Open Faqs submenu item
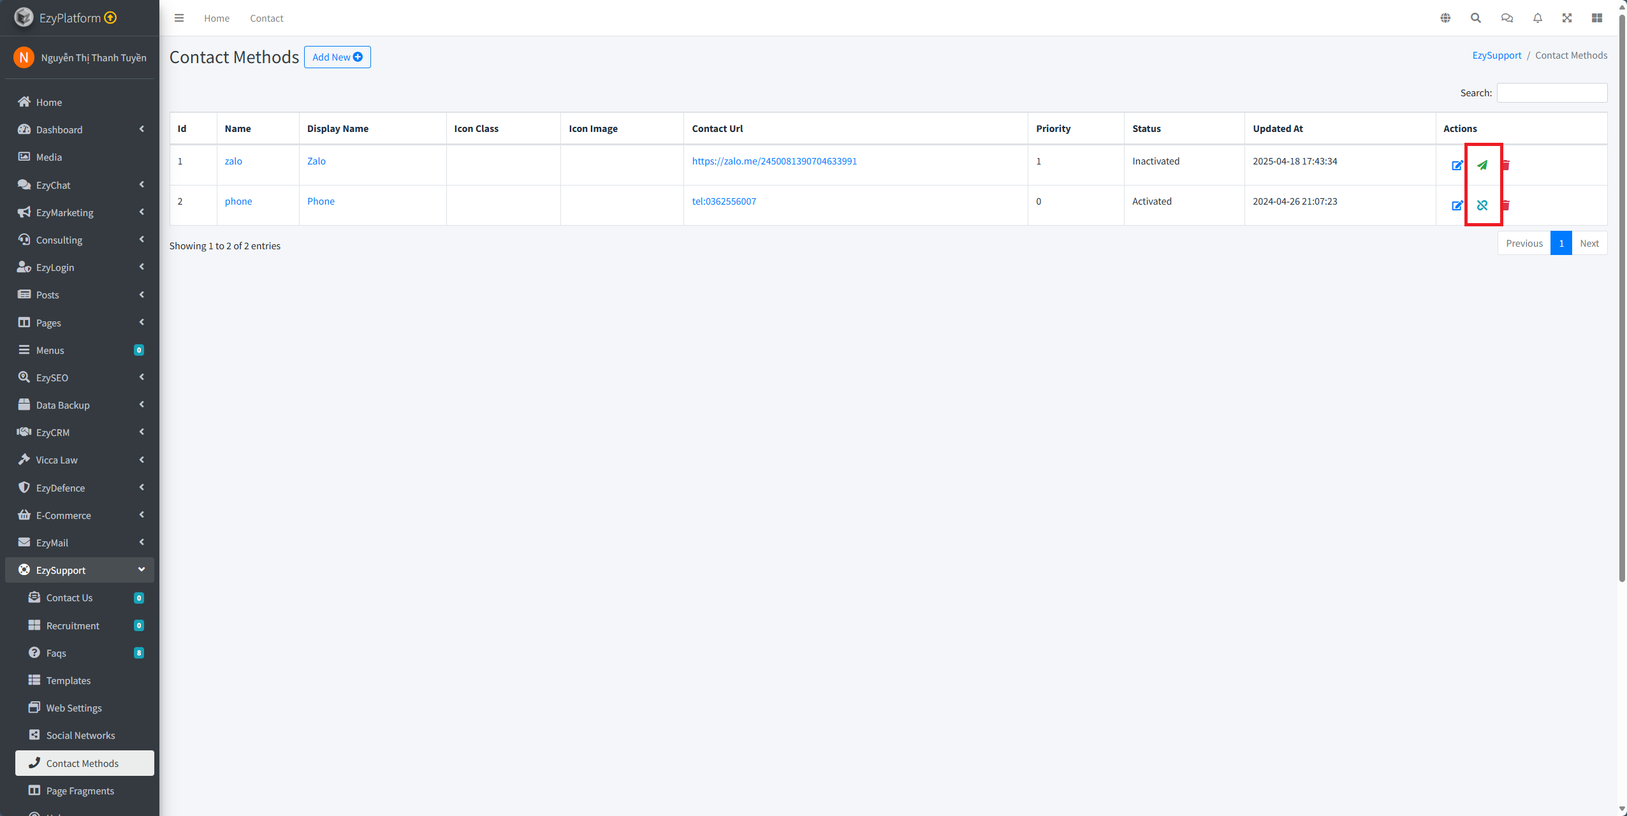 pyautogui.click(x=85, y=653)
